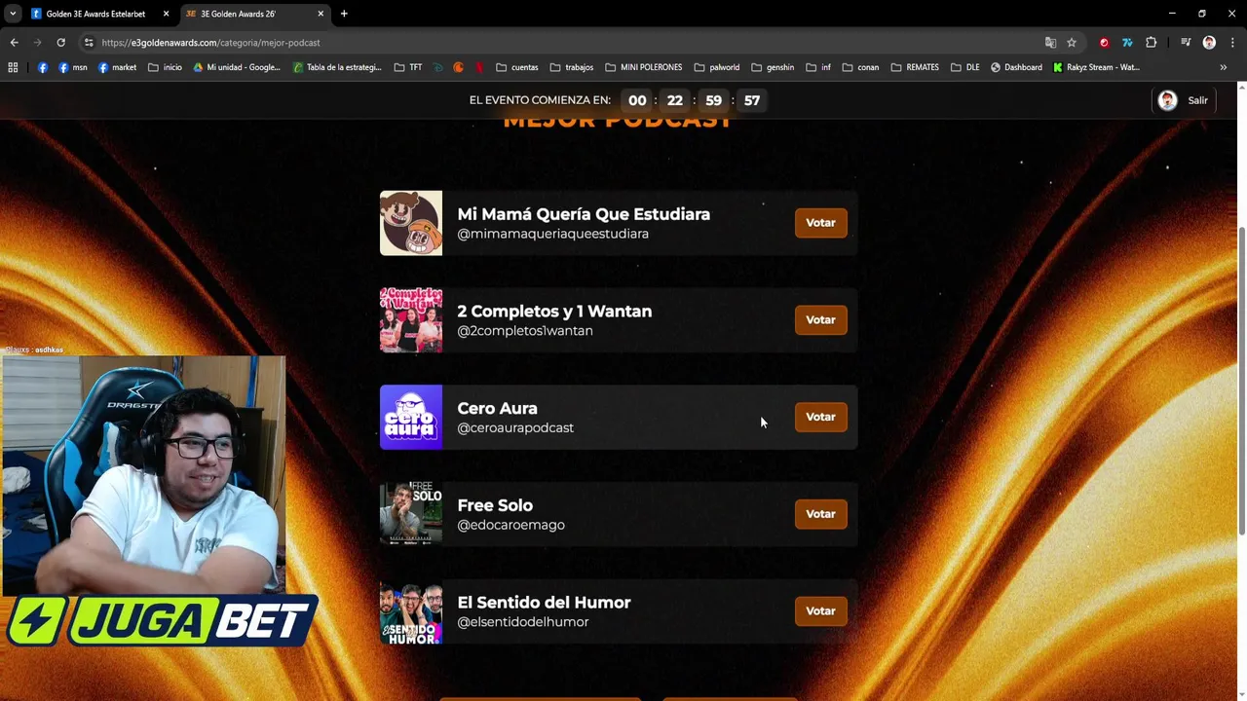Screen dimensions: 1247x701
Task: Open the blue 7TV extension icon
Action: [x=1127, y=43]
